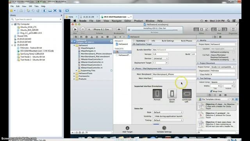This screenshot has height=141, width=250.
Task: Show the Debug navigator icon
Action: [x=97, y=37]
